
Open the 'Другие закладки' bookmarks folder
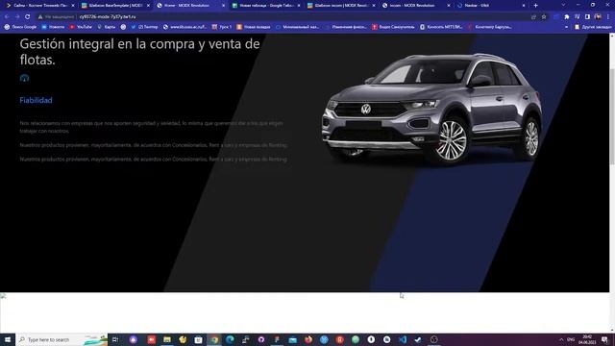click(593, 27)
